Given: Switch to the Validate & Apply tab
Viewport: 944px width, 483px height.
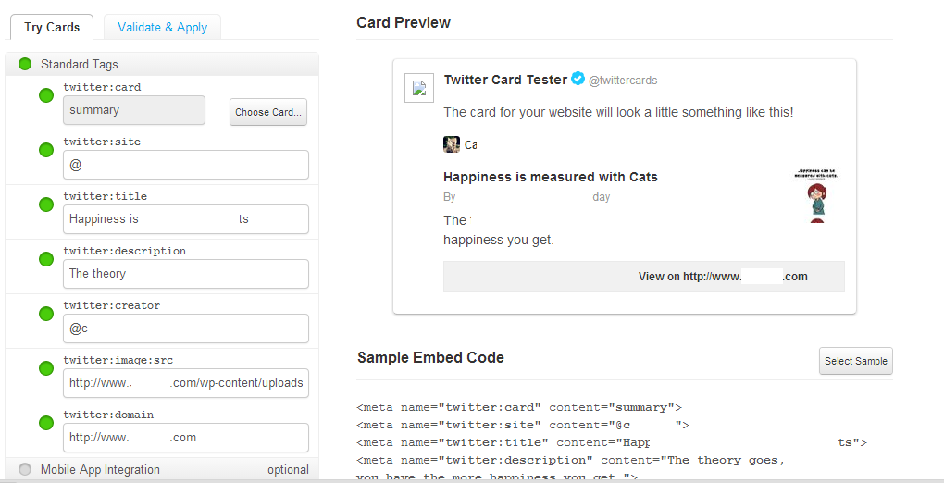Looking at the screenshot, I should click(x=162, y=27).
